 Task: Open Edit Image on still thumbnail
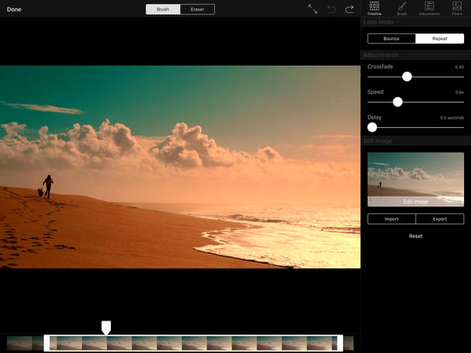416,201
